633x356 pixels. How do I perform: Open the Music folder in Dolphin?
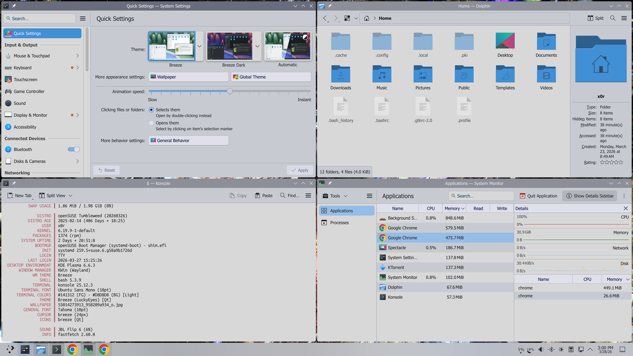click(x=382, y=78)
